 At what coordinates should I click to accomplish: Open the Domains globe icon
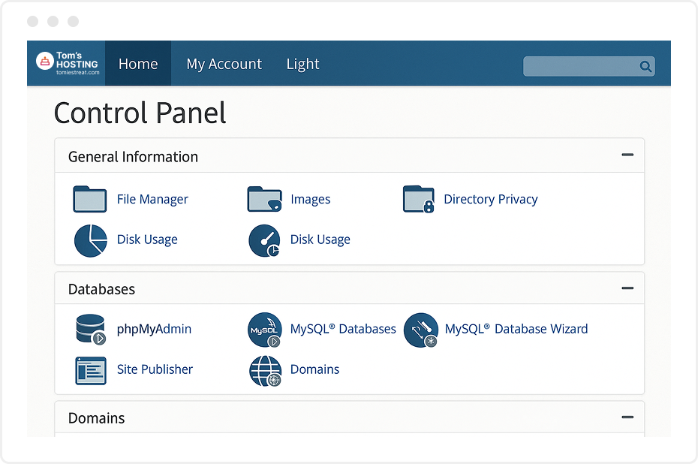[x=264, y=370]
